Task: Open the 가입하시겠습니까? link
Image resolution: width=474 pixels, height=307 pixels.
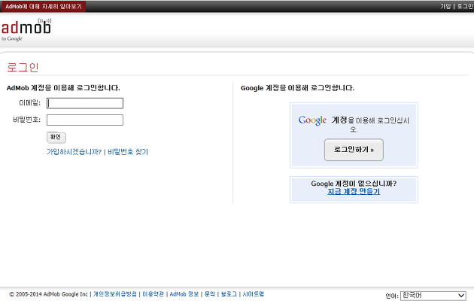Action: tap(74, 151)
